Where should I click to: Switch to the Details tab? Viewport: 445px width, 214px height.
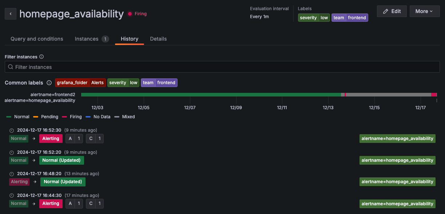click(x=158, y=39)
